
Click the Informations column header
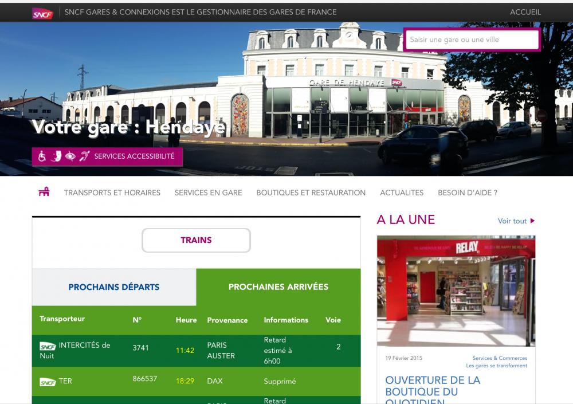click(286, 320)
